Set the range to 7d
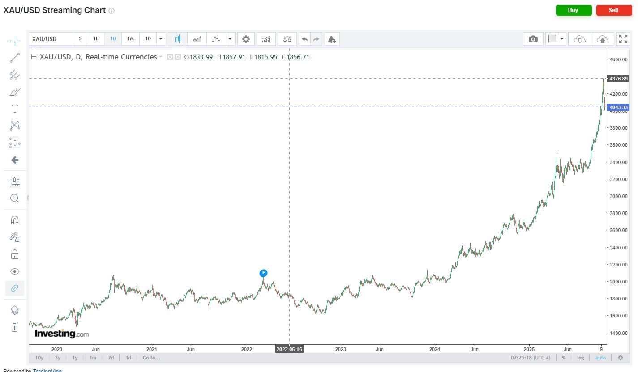The image size is (638, 372). (111, 358)
